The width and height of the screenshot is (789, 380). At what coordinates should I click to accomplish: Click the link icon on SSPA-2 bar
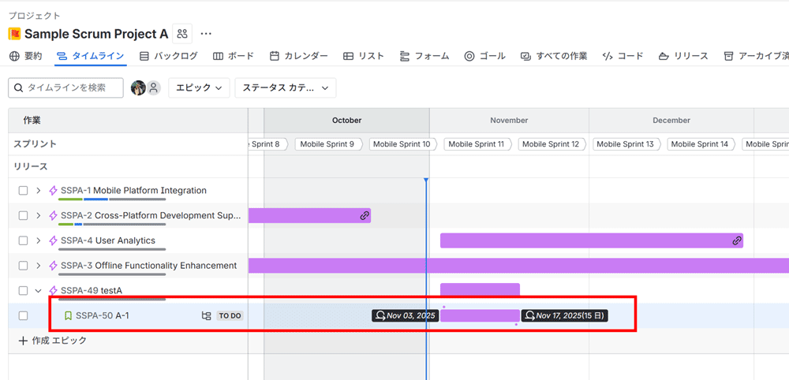tap(365, 216)
